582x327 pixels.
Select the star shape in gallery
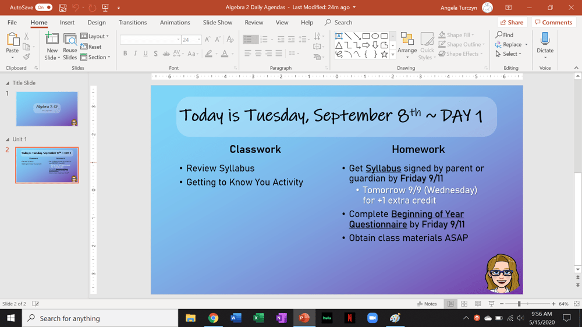tap(384, 54)
